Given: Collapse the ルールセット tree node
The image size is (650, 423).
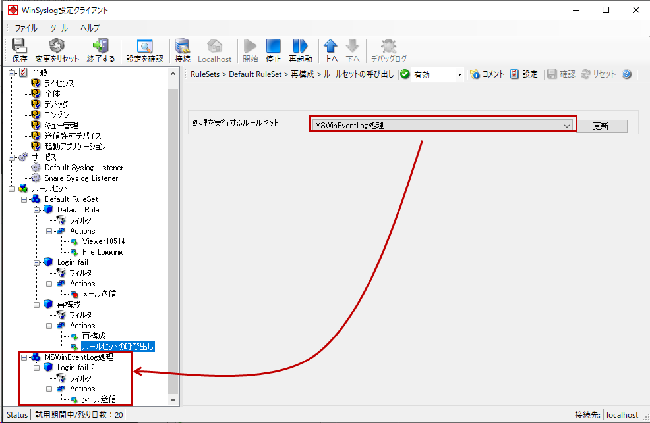Looking at the screenshot, I should 12,189.
